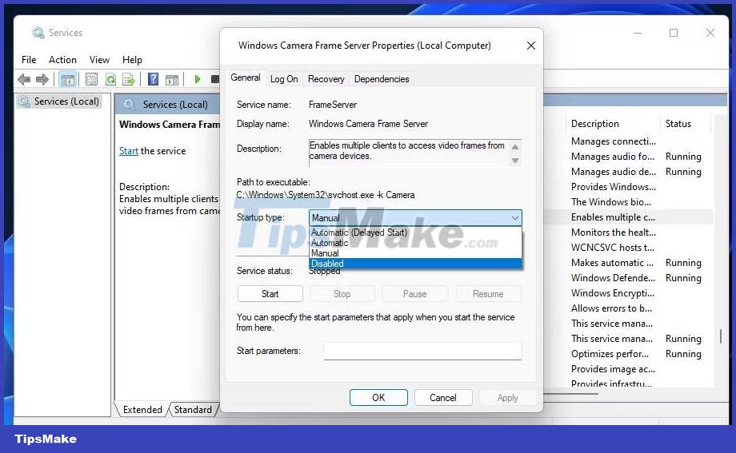Select the Standard view tab
The height and width of the screenshot is (453, 736).
click(x=193, y=409)
